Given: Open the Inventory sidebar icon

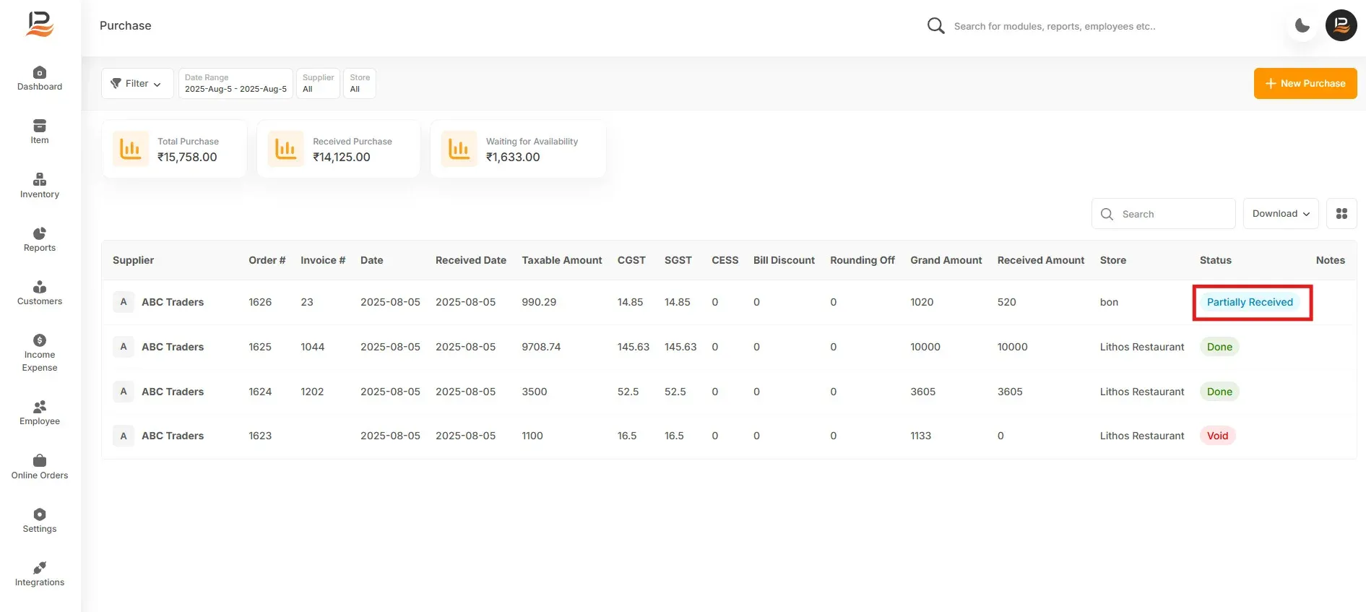Looking at the screenshot, I should point(40,179).
